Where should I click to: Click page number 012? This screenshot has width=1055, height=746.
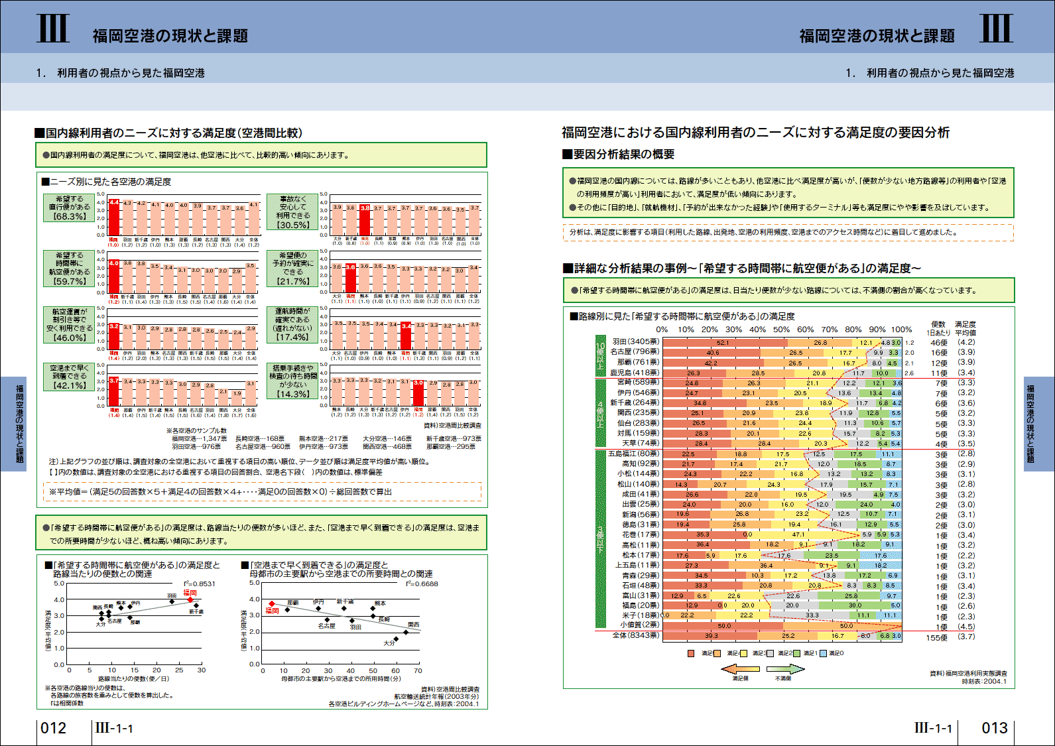click(x=53, y=728)
